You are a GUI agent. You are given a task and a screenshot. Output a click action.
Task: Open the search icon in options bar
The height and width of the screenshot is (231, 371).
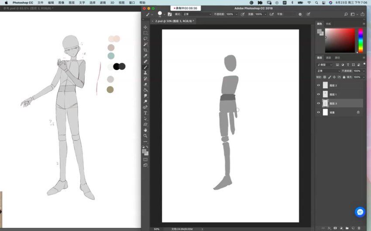(346, 14)
